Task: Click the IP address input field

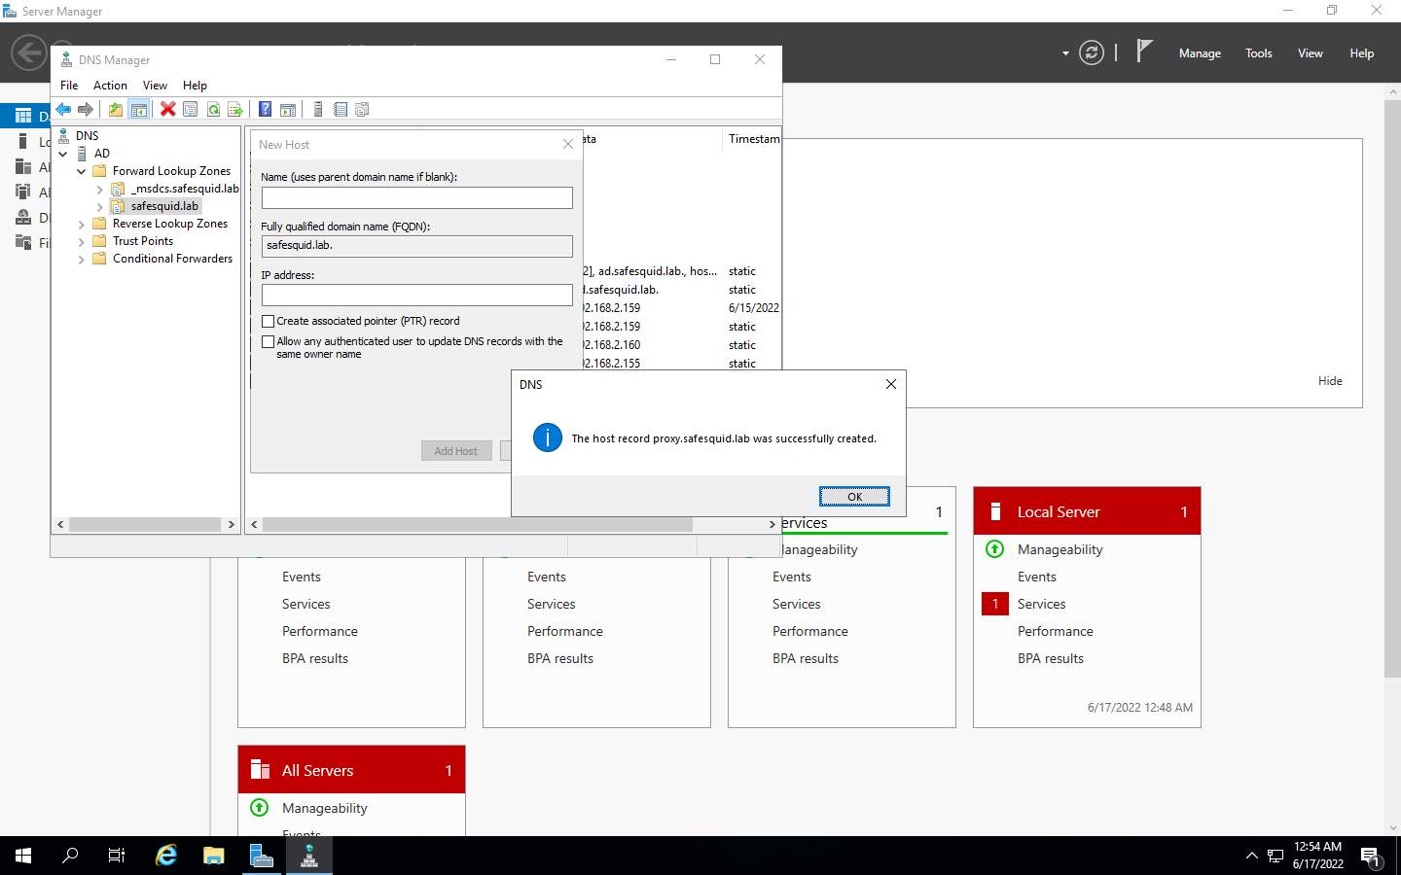Action: pos(416,295)
